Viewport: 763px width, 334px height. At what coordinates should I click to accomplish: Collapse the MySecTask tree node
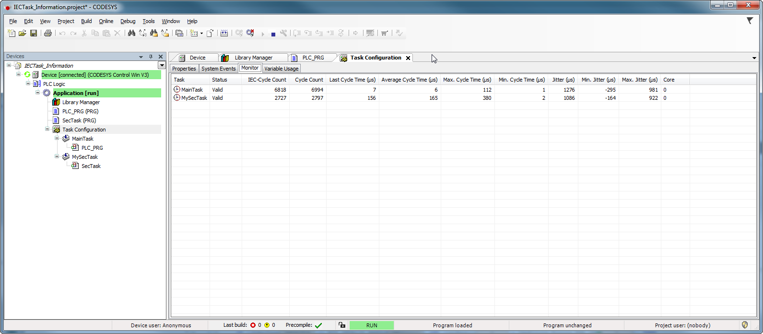tap(57, 156)
